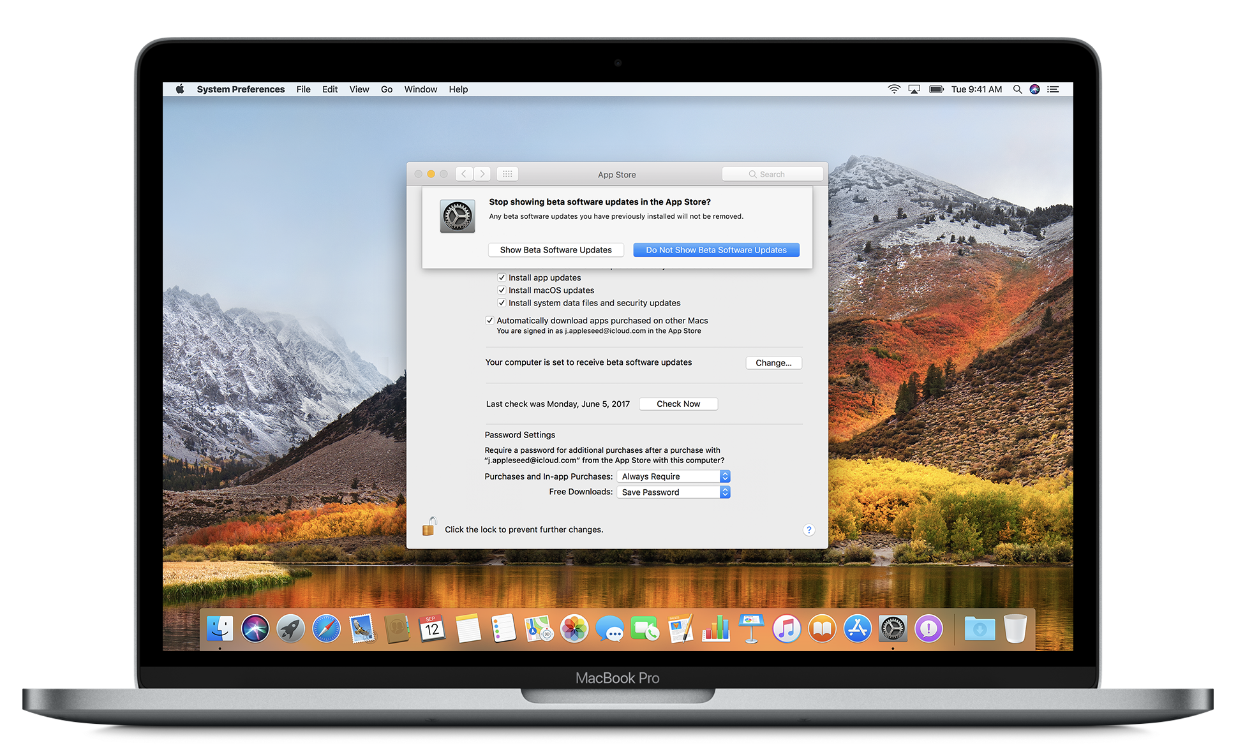Open Notes from the Dock
The image size is (1252, 750).
[468, 629]
